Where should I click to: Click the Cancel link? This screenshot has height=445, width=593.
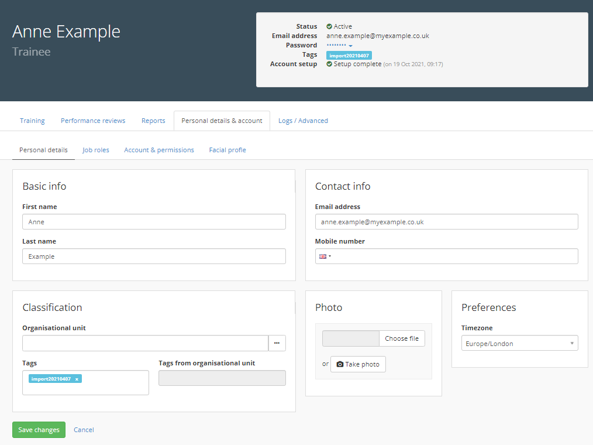[x=84, y=430]
